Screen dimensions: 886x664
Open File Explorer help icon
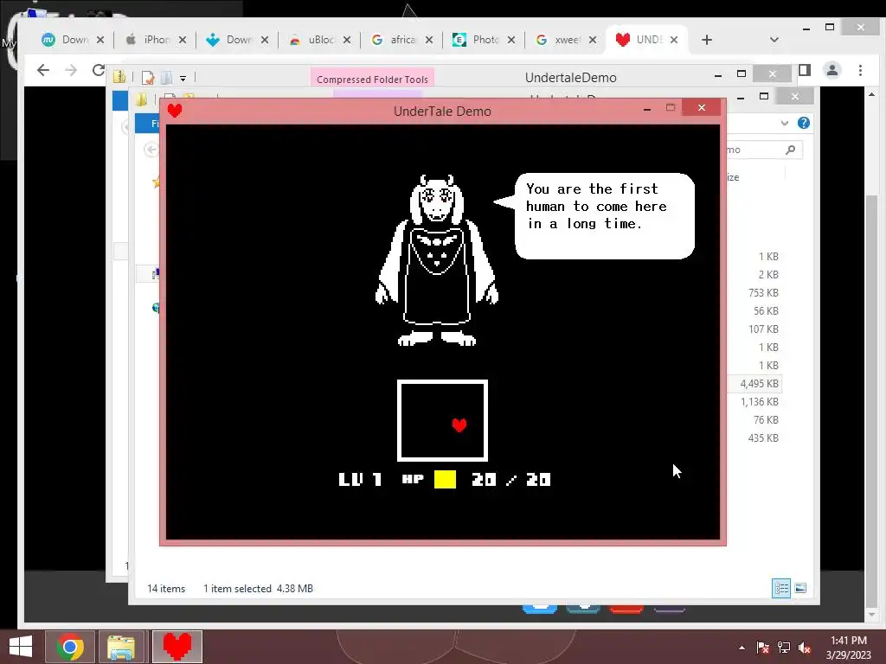pyautogui.click(x=804, y=123)
